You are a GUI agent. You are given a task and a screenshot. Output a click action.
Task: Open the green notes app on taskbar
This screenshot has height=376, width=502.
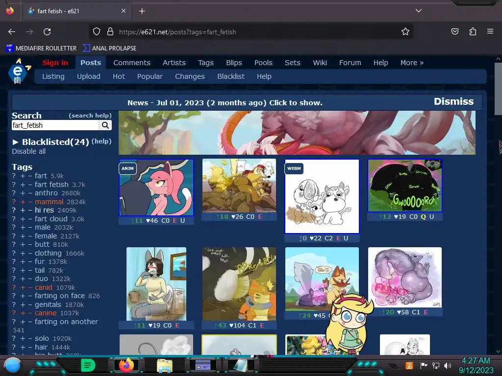click(x=88, y=365)
